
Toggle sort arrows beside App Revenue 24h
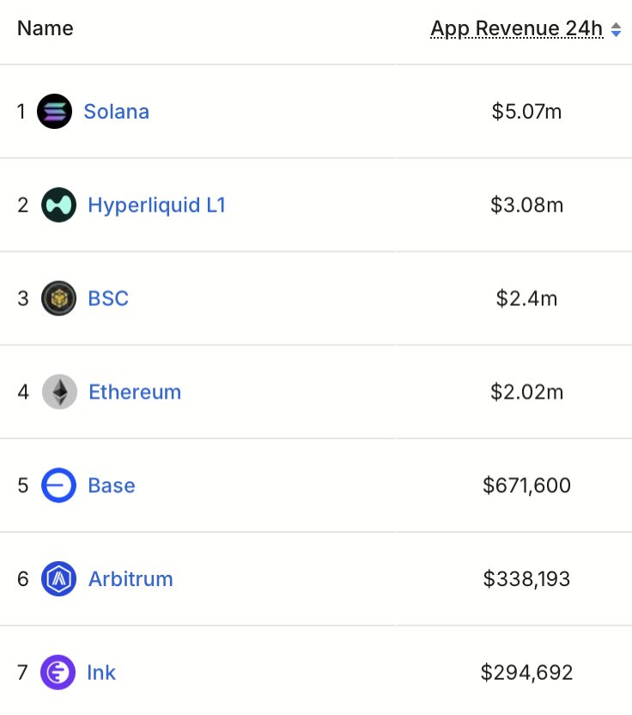tap(616, 29)
